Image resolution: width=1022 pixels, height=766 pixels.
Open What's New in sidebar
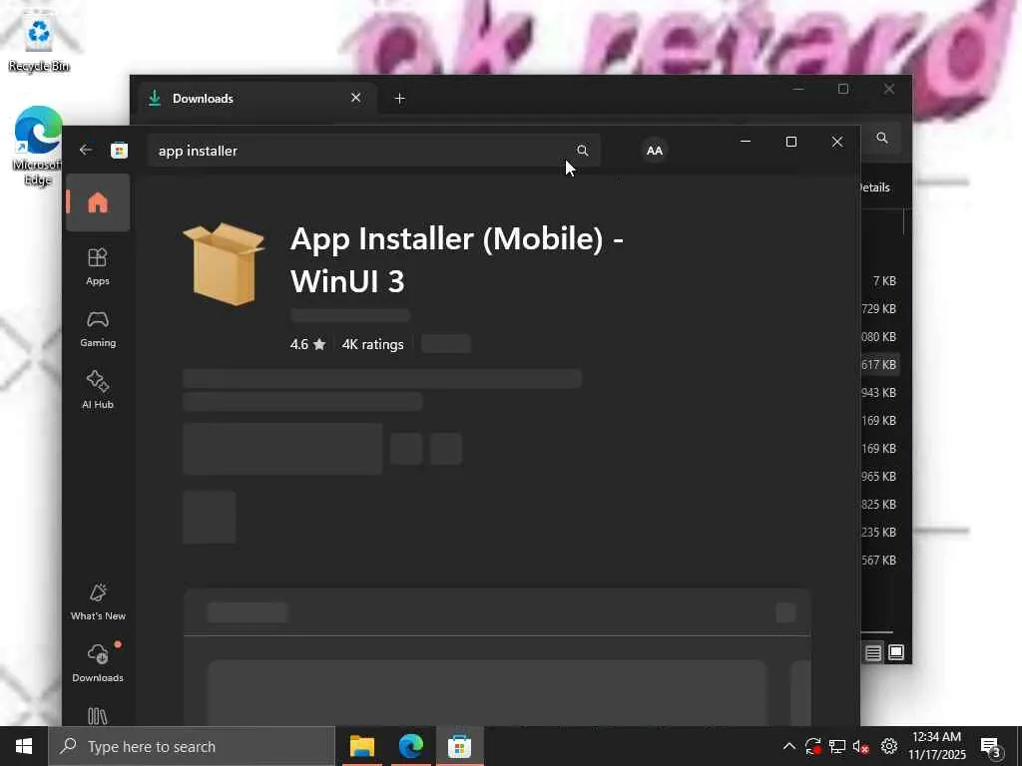pos(98,601)
